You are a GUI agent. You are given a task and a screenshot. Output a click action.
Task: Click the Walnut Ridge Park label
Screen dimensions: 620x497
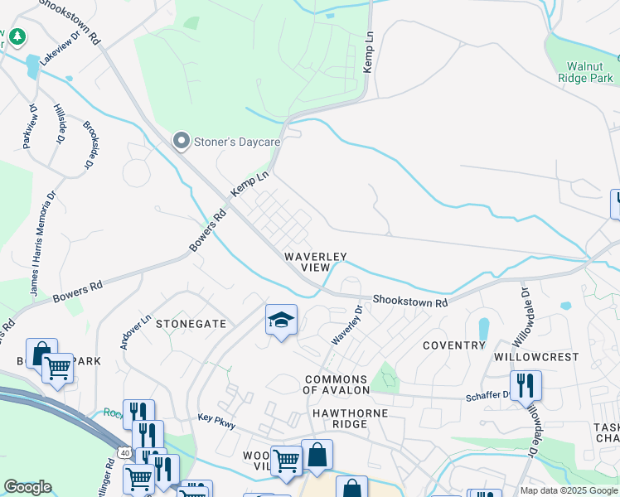tap(585, 72)
